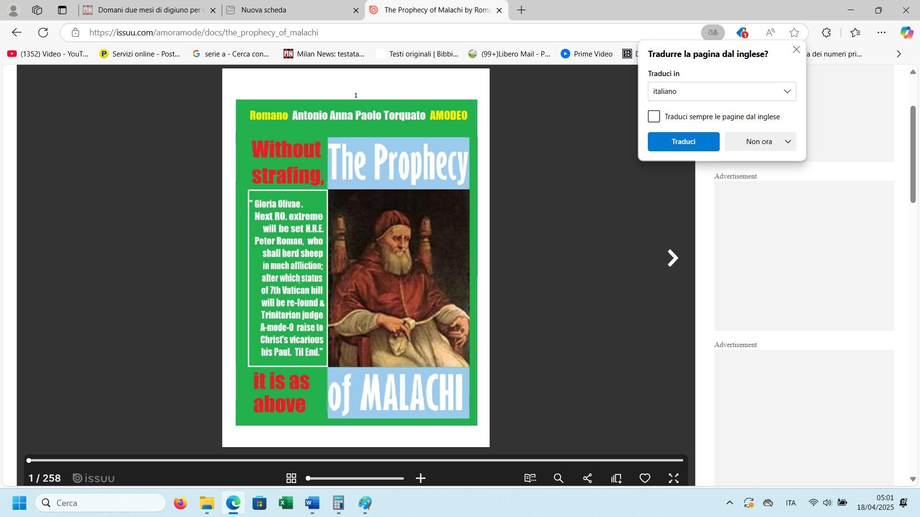Open the 'italiano' language dropdown
The width and height of the screenshot is (920, 517).
pos(722,91)
